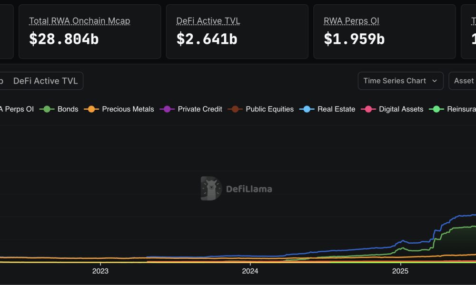Viewport: 476px width, 285px height.
Task: Open the Total RWA Onchain Mcap link
Action: (x=79, y=20)
